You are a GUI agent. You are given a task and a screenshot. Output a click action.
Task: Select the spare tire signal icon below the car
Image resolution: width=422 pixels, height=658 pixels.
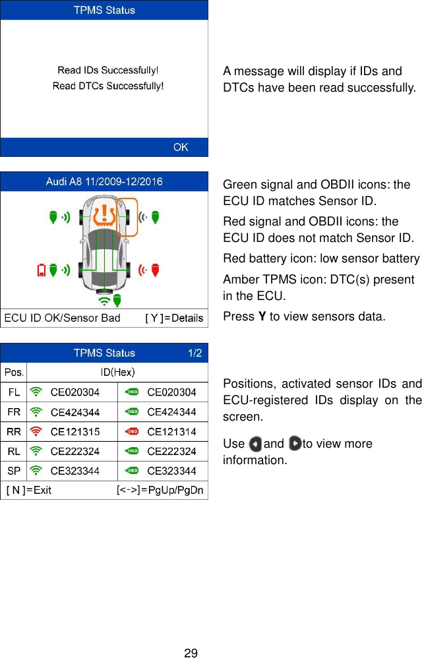(104, 301)
